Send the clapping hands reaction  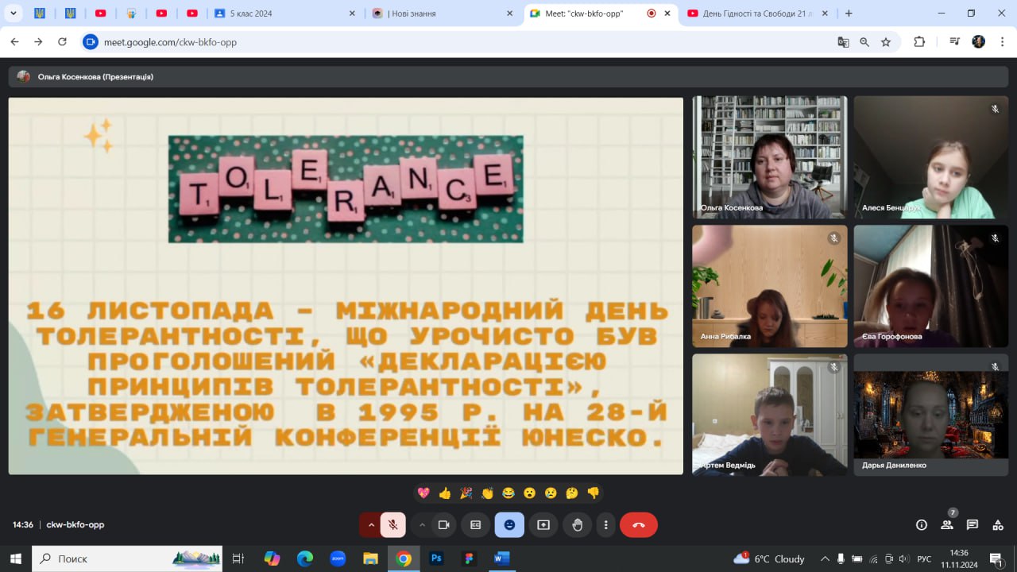tap(487, 493)
